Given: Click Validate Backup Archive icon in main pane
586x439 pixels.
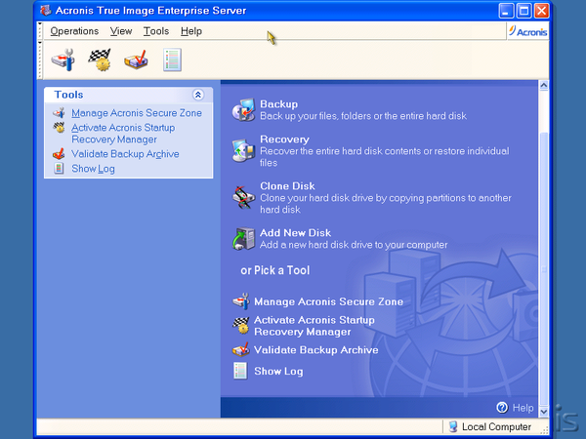Looking at the screenshot, I should 241,350.
